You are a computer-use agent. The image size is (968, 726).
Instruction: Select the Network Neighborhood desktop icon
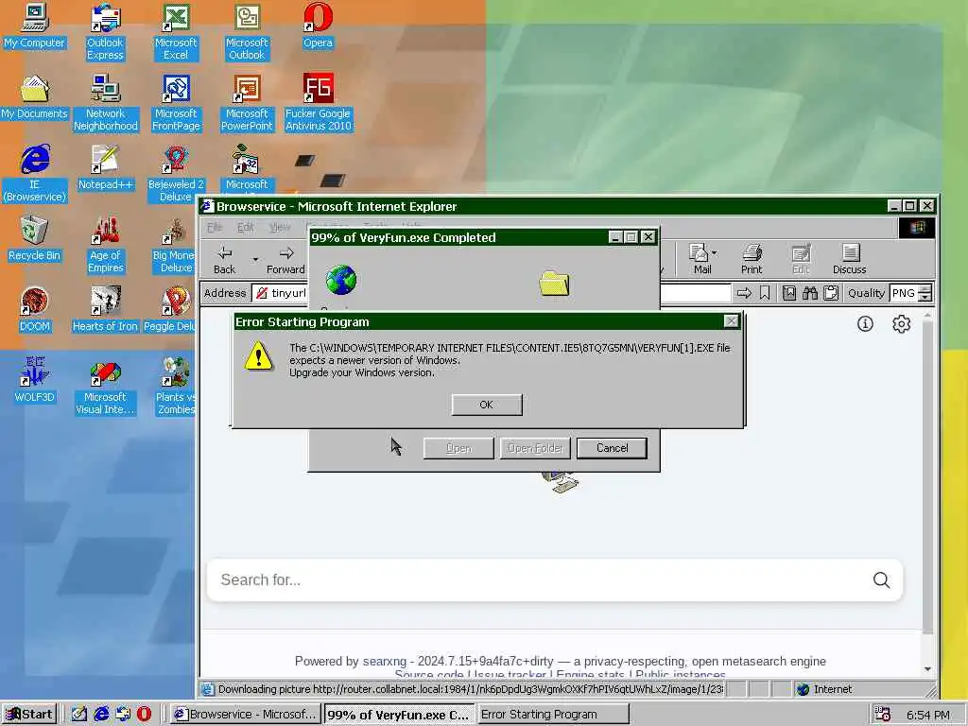tap(106, 103)
